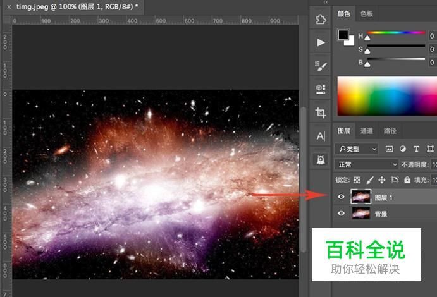Open the Actions panel play icon

click(x=321, y=42)
